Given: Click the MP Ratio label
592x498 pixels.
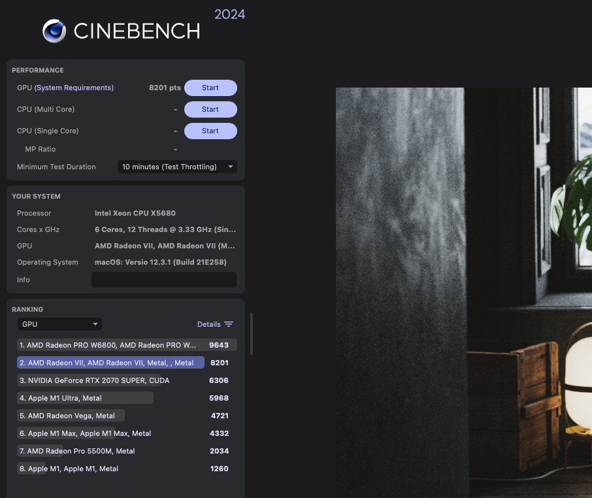Looking at the screenshot, I should pos(41,149).
